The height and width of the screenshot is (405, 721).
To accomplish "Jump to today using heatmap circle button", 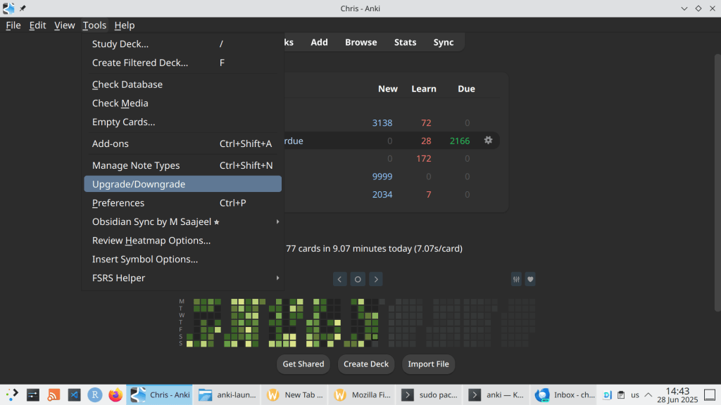I will 358,279.
